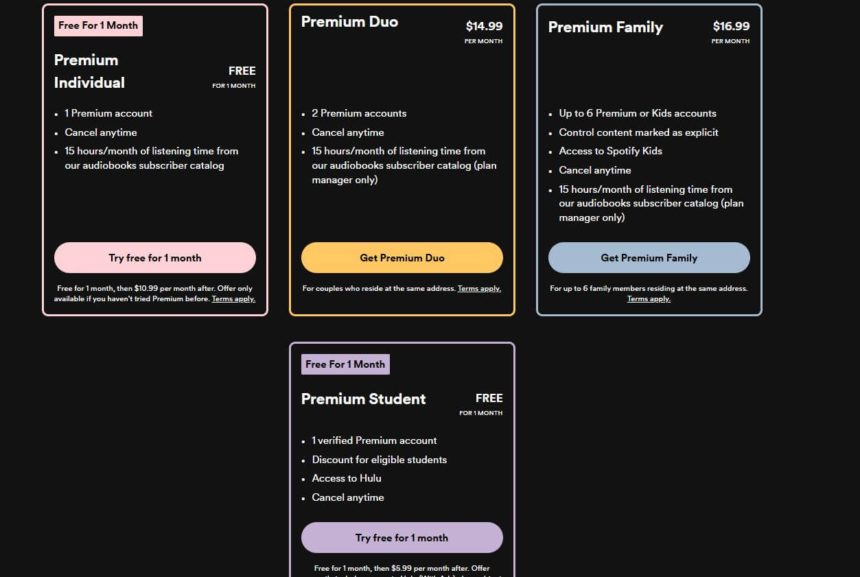Open Terms apply link under Premium Family
The image size is (860, 577).
(x=649, y=298)
